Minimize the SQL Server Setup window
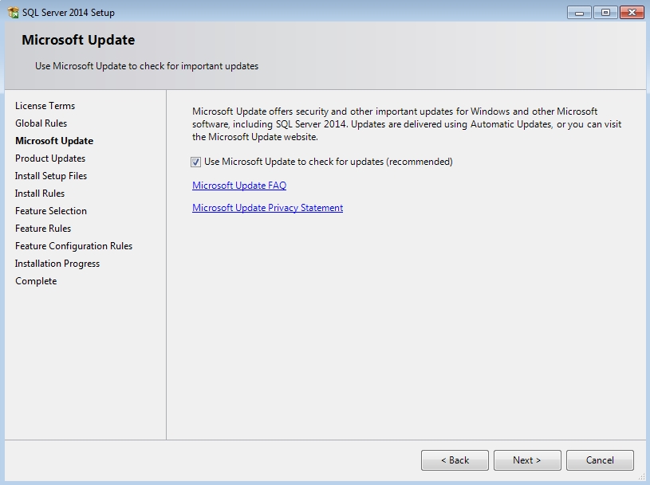The width and height of the screenshot is (650, 485). 578,12
